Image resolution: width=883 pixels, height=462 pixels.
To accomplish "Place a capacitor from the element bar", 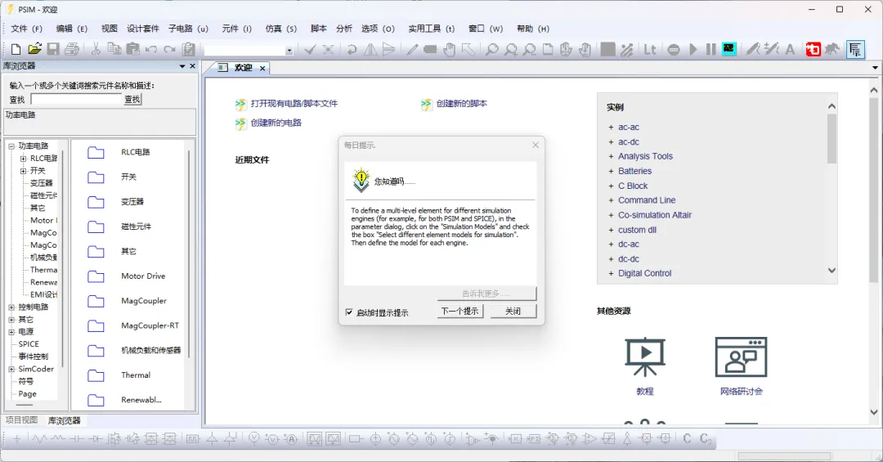I will pyautogui.click(x=77, y=438).
